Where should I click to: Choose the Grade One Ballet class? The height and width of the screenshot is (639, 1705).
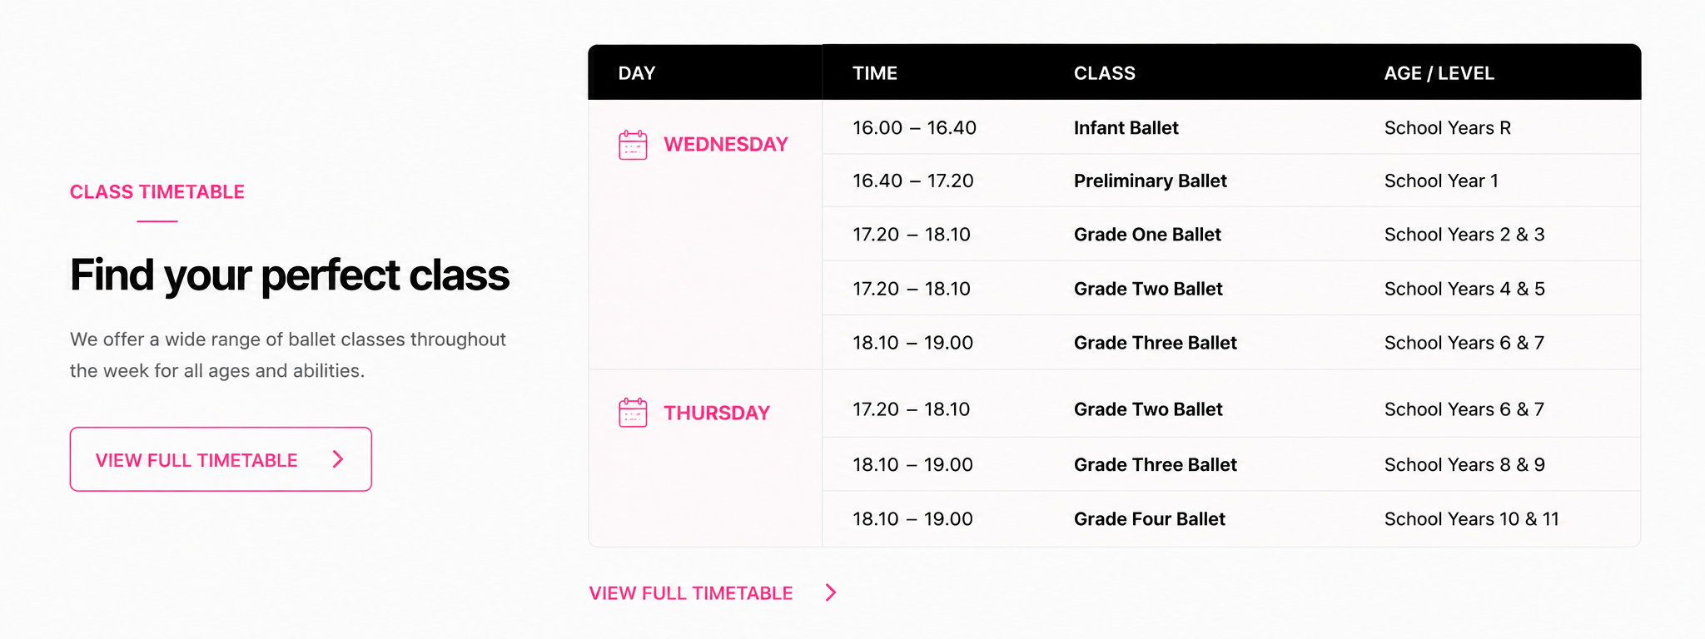pyautogui.click(x=1147, y=235)
